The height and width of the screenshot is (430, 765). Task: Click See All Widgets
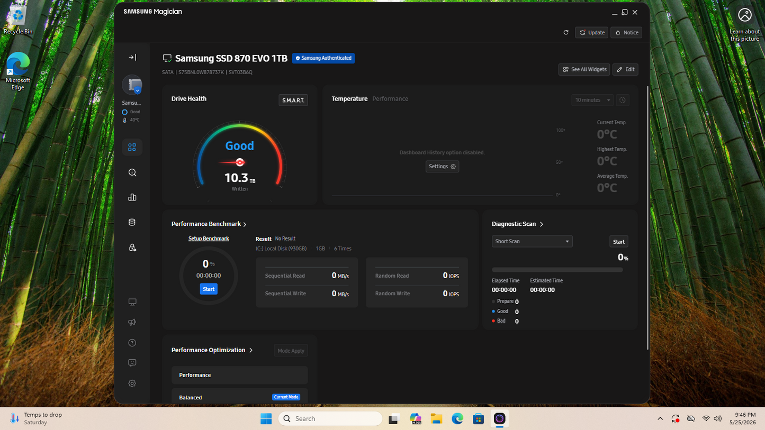coord(584,70)
